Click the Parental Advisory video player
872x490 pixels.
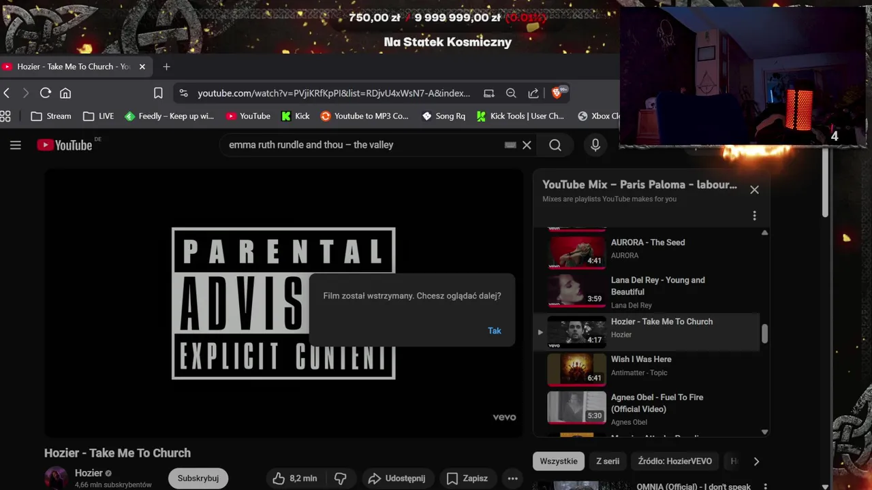(x=283, y=304)
